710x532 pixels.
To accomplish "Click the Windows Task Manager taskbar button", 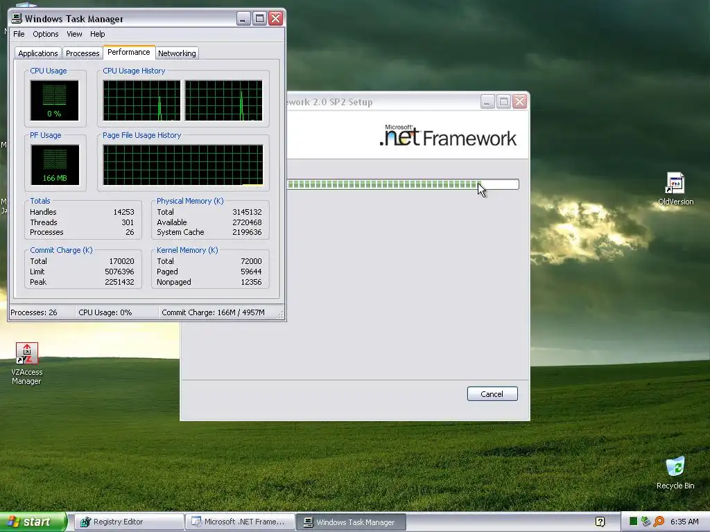I will 352,522.
